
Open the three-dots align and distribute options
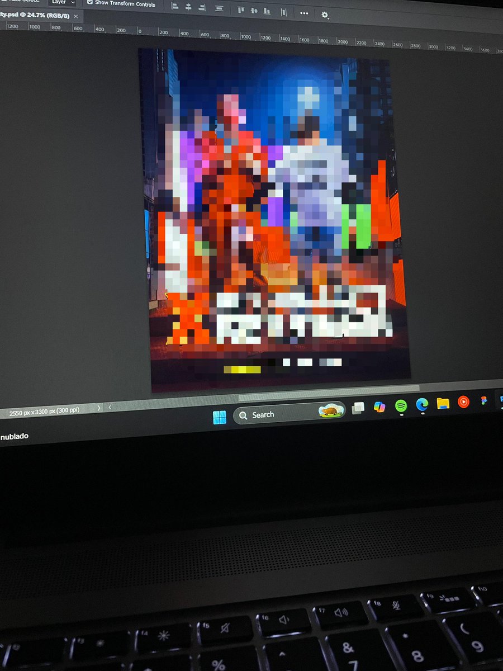(304, 13)
